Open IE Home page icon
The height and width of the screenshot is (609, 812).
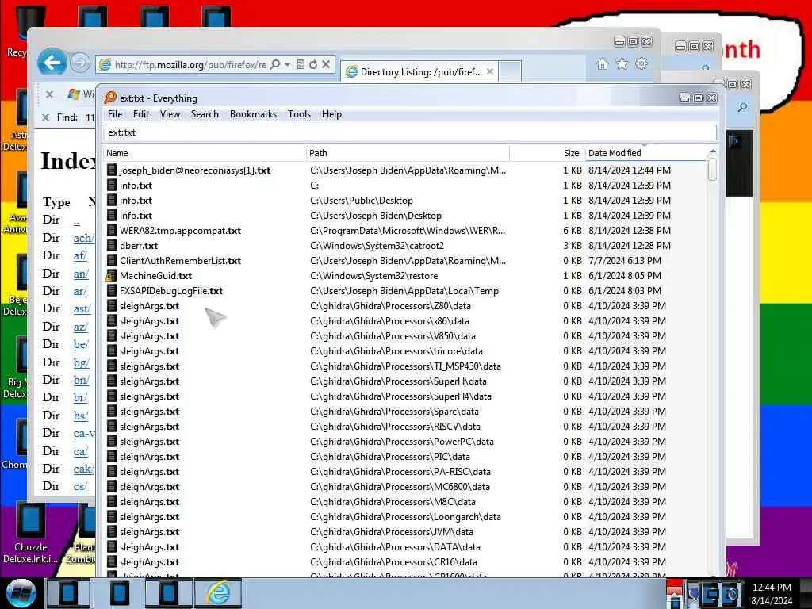click(x=603, y=63)
